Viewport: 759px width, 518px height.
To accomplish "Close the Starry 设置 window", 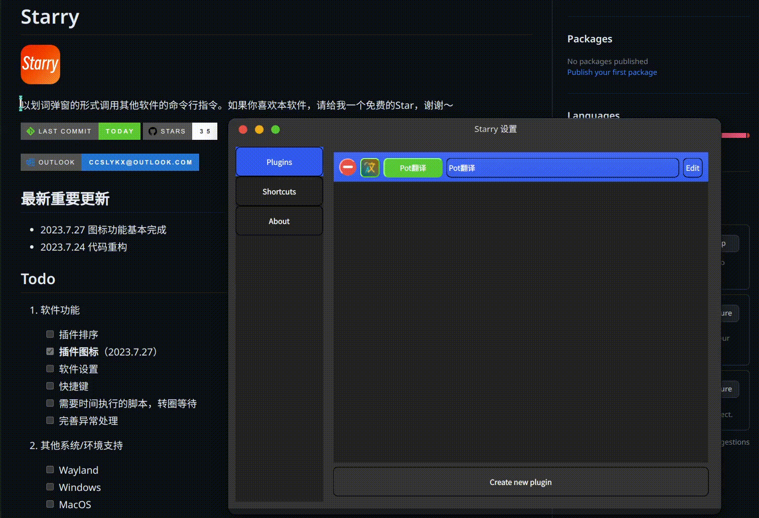I will tap(243, 129).
